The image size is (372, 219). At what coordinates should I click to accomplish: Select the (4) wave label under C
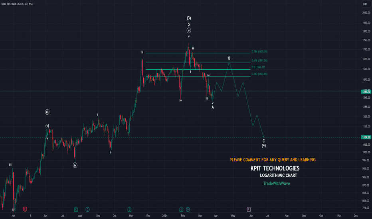263,146
